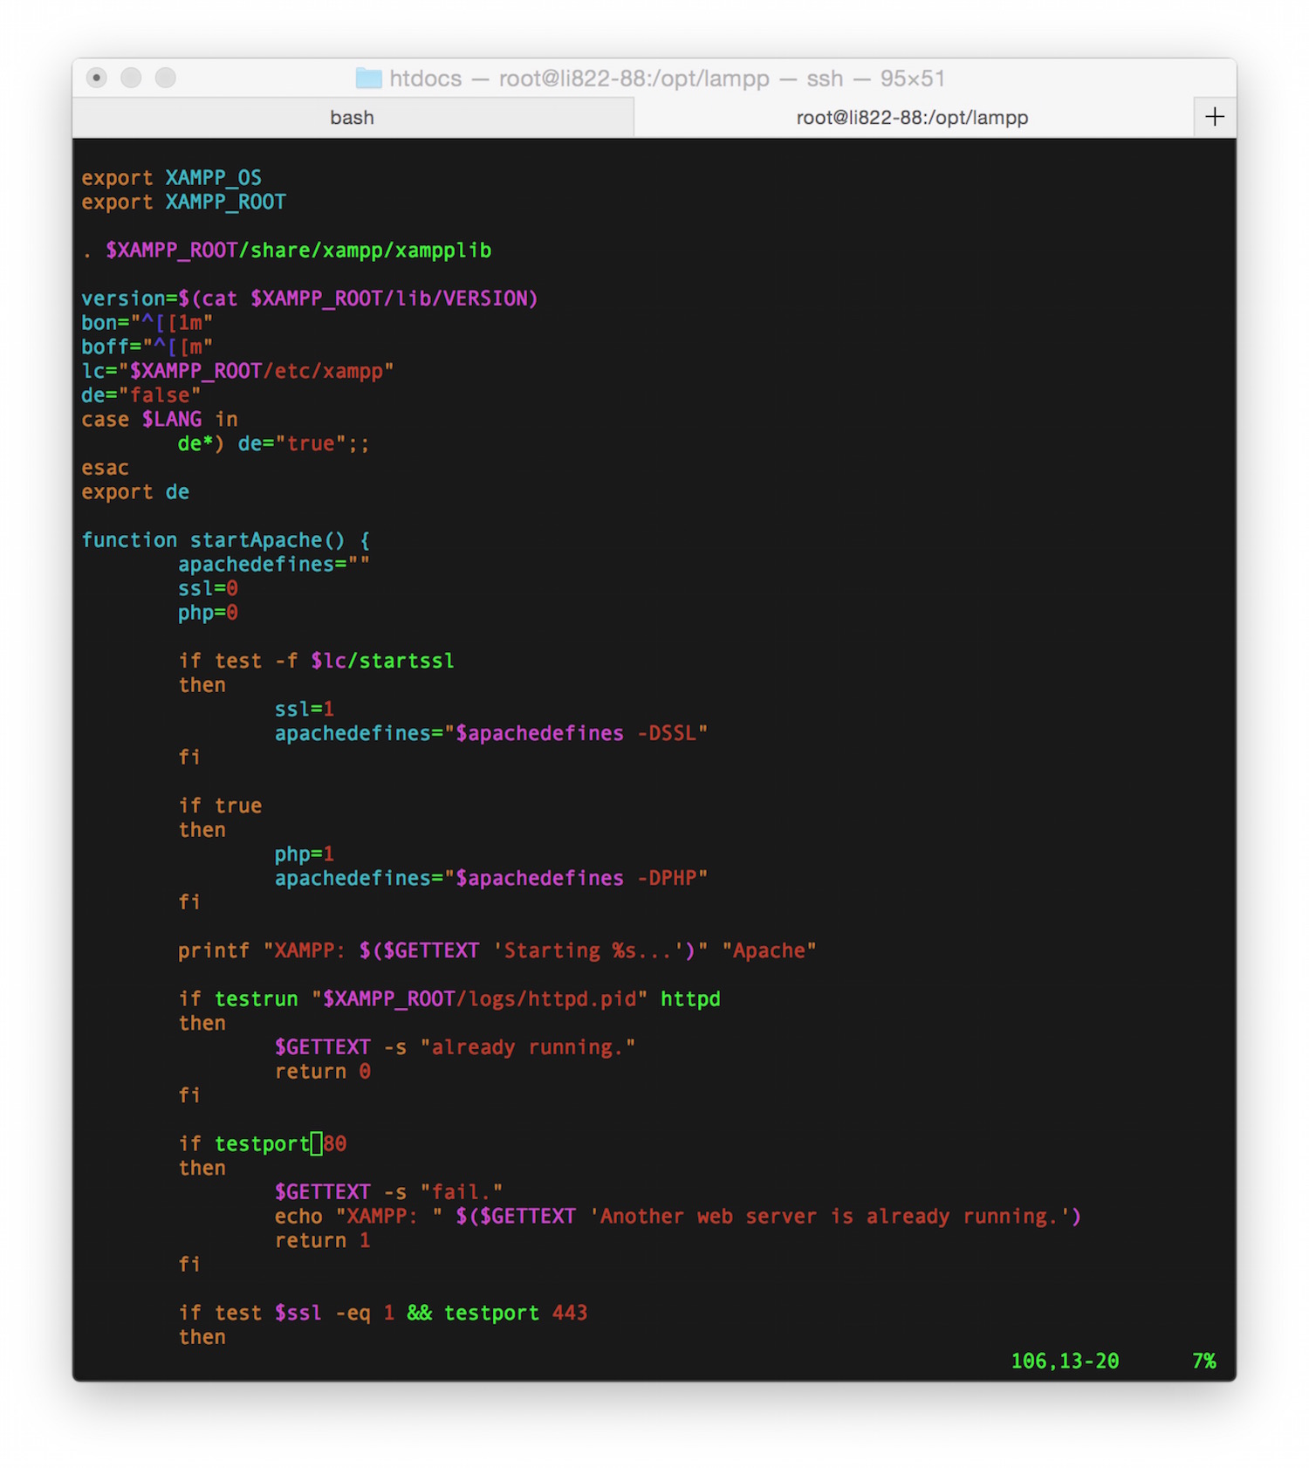Click the 'return 1' line
1309x1468 pixels.
pyautogui.click(x=322, y=1241)
